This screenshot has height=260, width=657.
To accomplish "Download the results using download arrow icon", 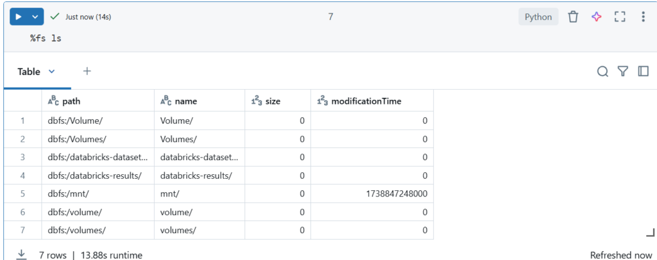I will (21, 254).
